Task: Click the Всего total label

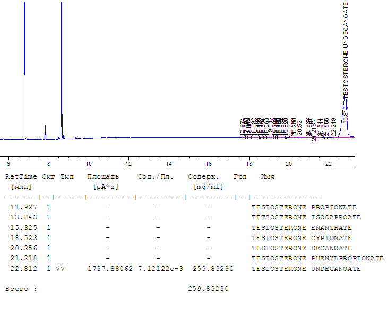Action: [x=21, y=289]
